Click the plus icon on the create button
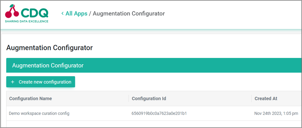 coord(13,82)
